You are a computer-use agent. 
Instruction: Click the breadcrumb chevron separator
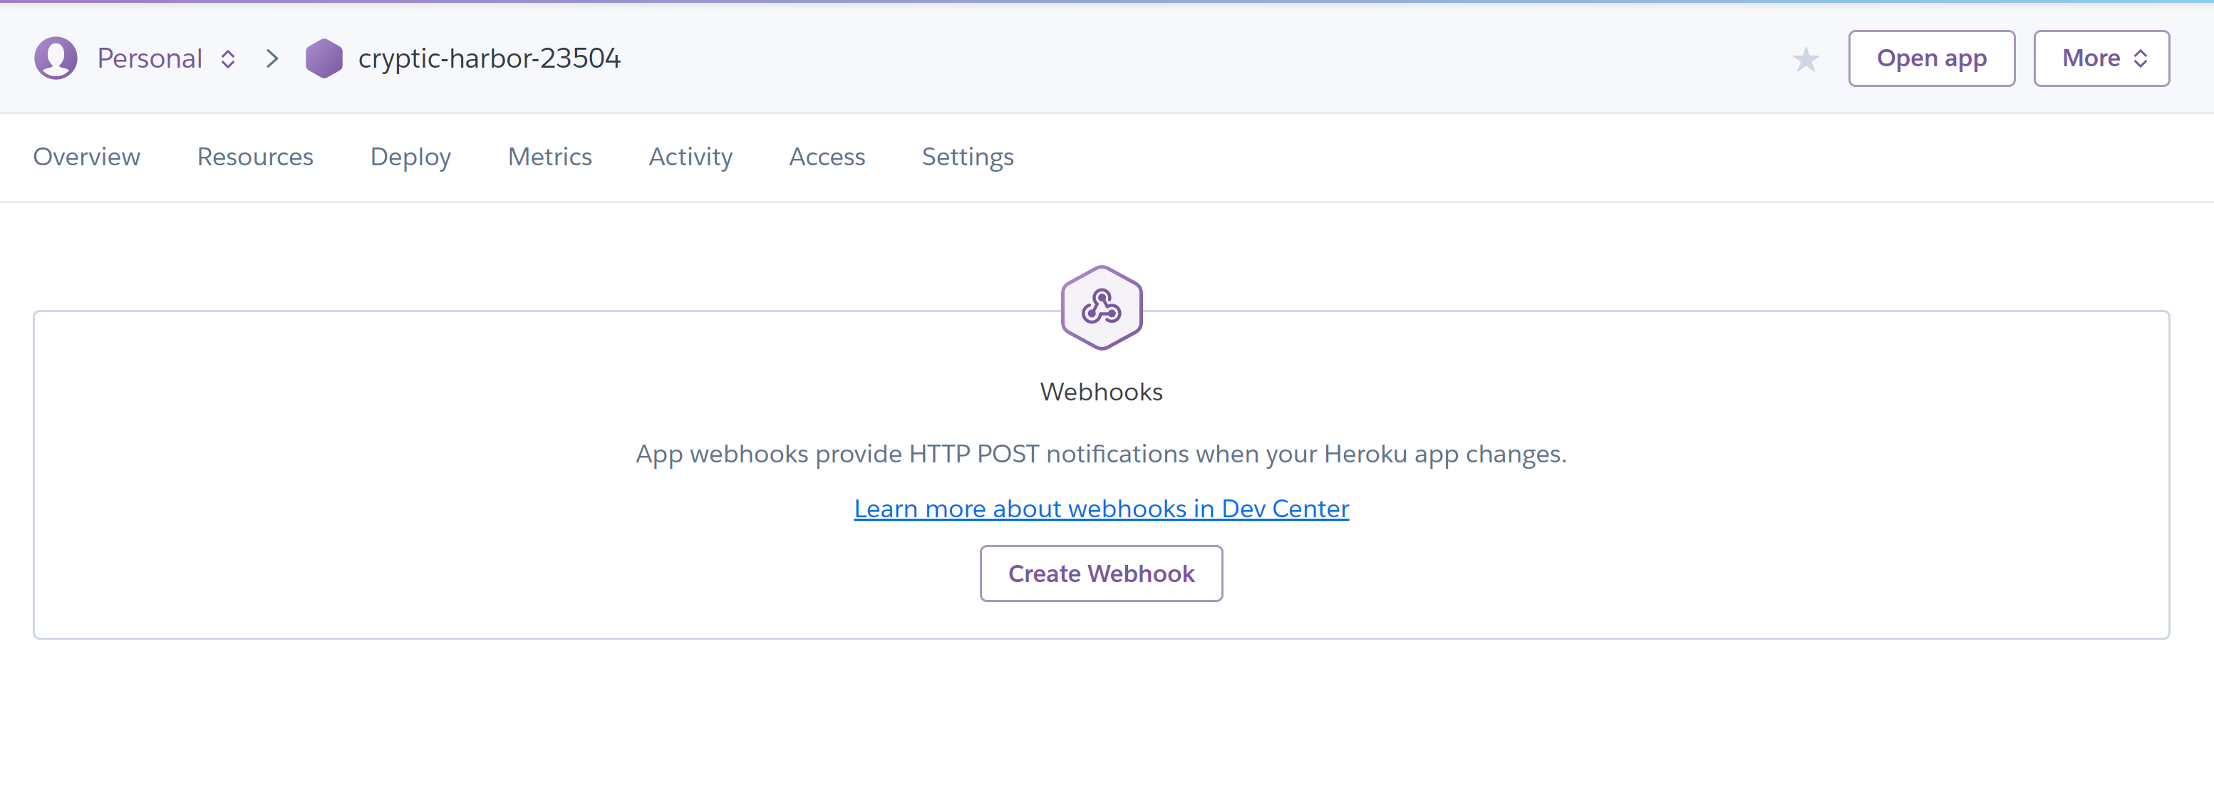[x=272, y=58]
